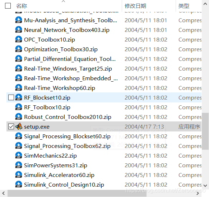Screen dimensions: 209x197
Task: Click the 应用程序 type of setup.exe
Action: [x=189, y=127]
